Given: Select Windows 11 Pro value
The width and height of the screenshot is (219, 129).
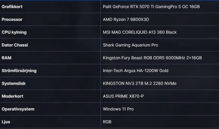Looking at the screenshot, I should point(118,109).
